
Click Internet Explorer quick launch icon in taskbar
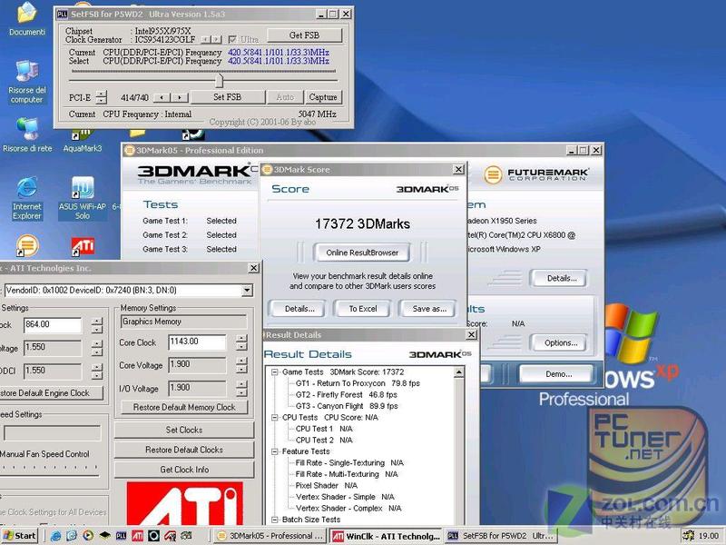click(55, 536)
